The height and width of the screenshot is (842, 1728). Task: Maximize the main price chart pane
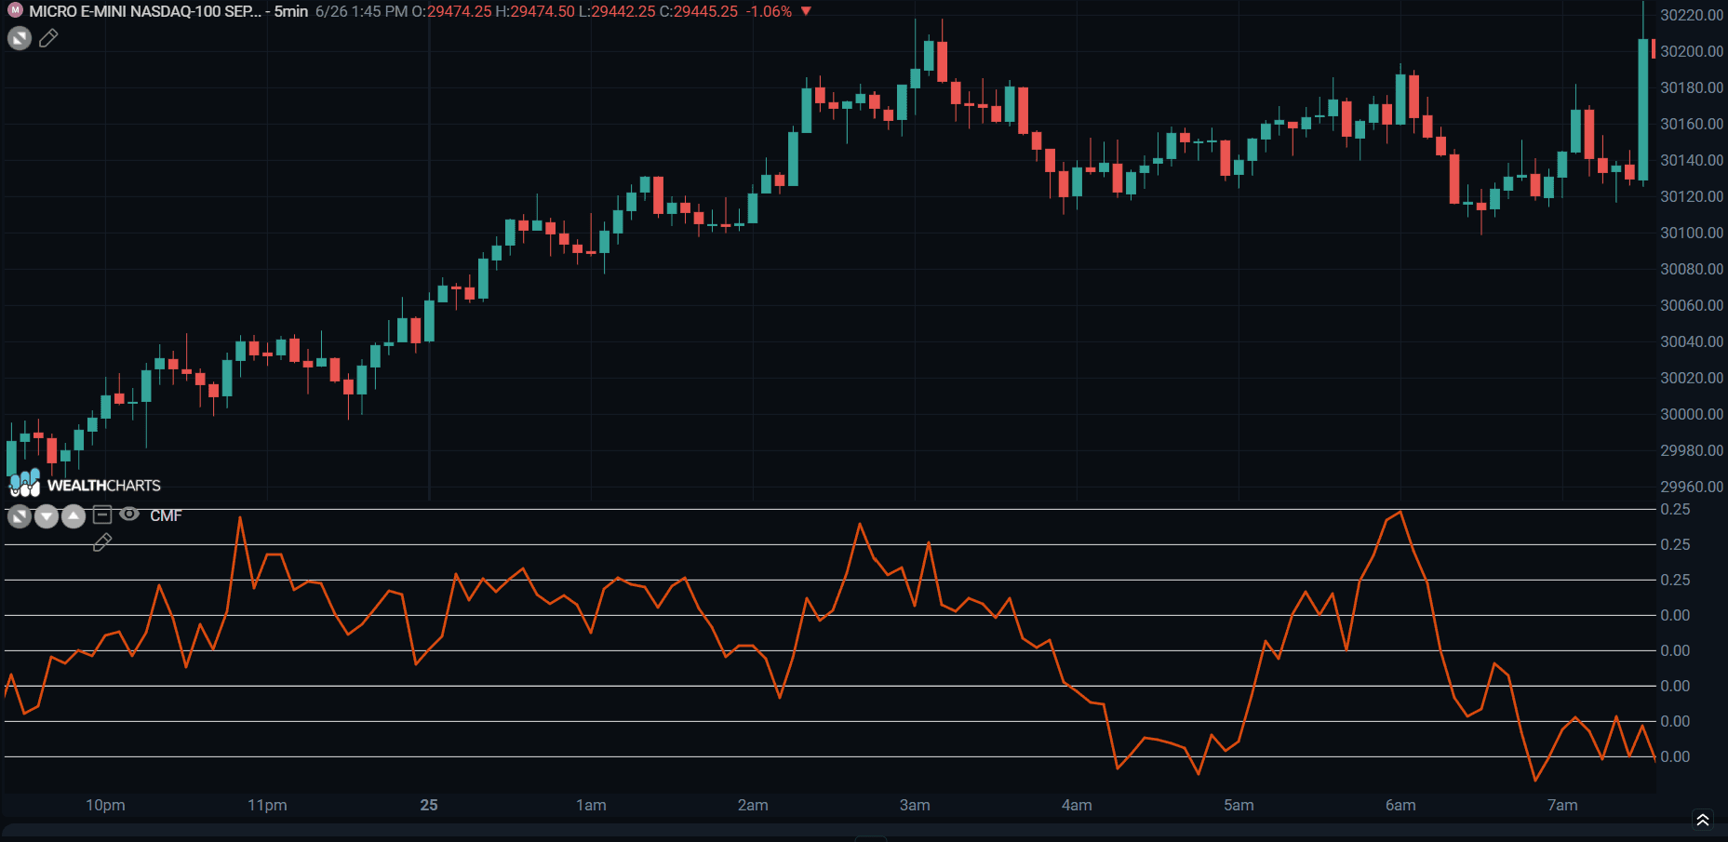pyautogui.click(x=20, y=38)
